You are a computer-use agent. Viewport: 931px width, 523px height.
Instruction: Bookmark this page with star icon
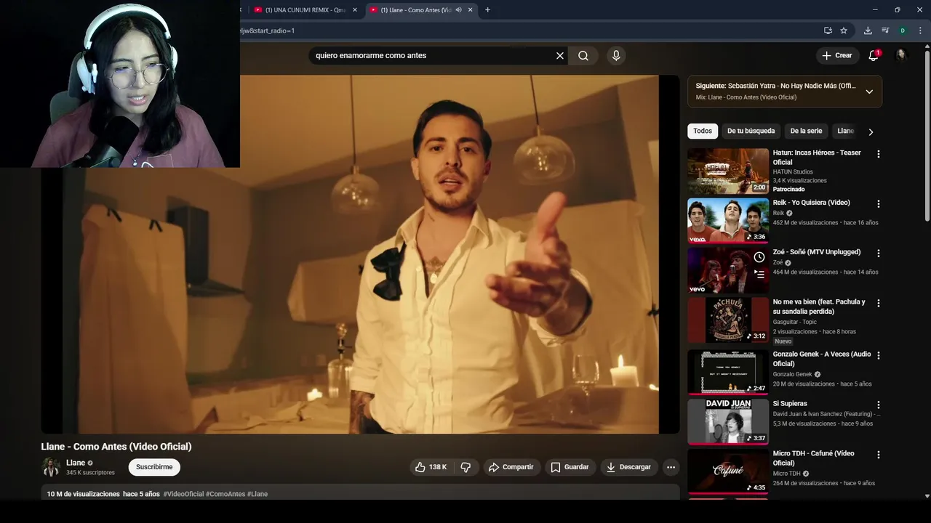pyautogui.click(x=844, y=31)
